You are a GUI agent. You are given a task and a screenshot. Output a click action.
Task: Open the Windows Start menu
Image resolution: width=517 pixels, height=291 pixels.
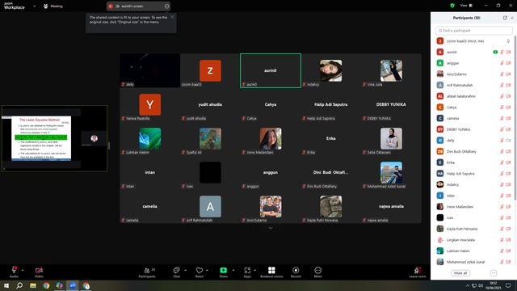pyautogui.click(x=6, y=285)
